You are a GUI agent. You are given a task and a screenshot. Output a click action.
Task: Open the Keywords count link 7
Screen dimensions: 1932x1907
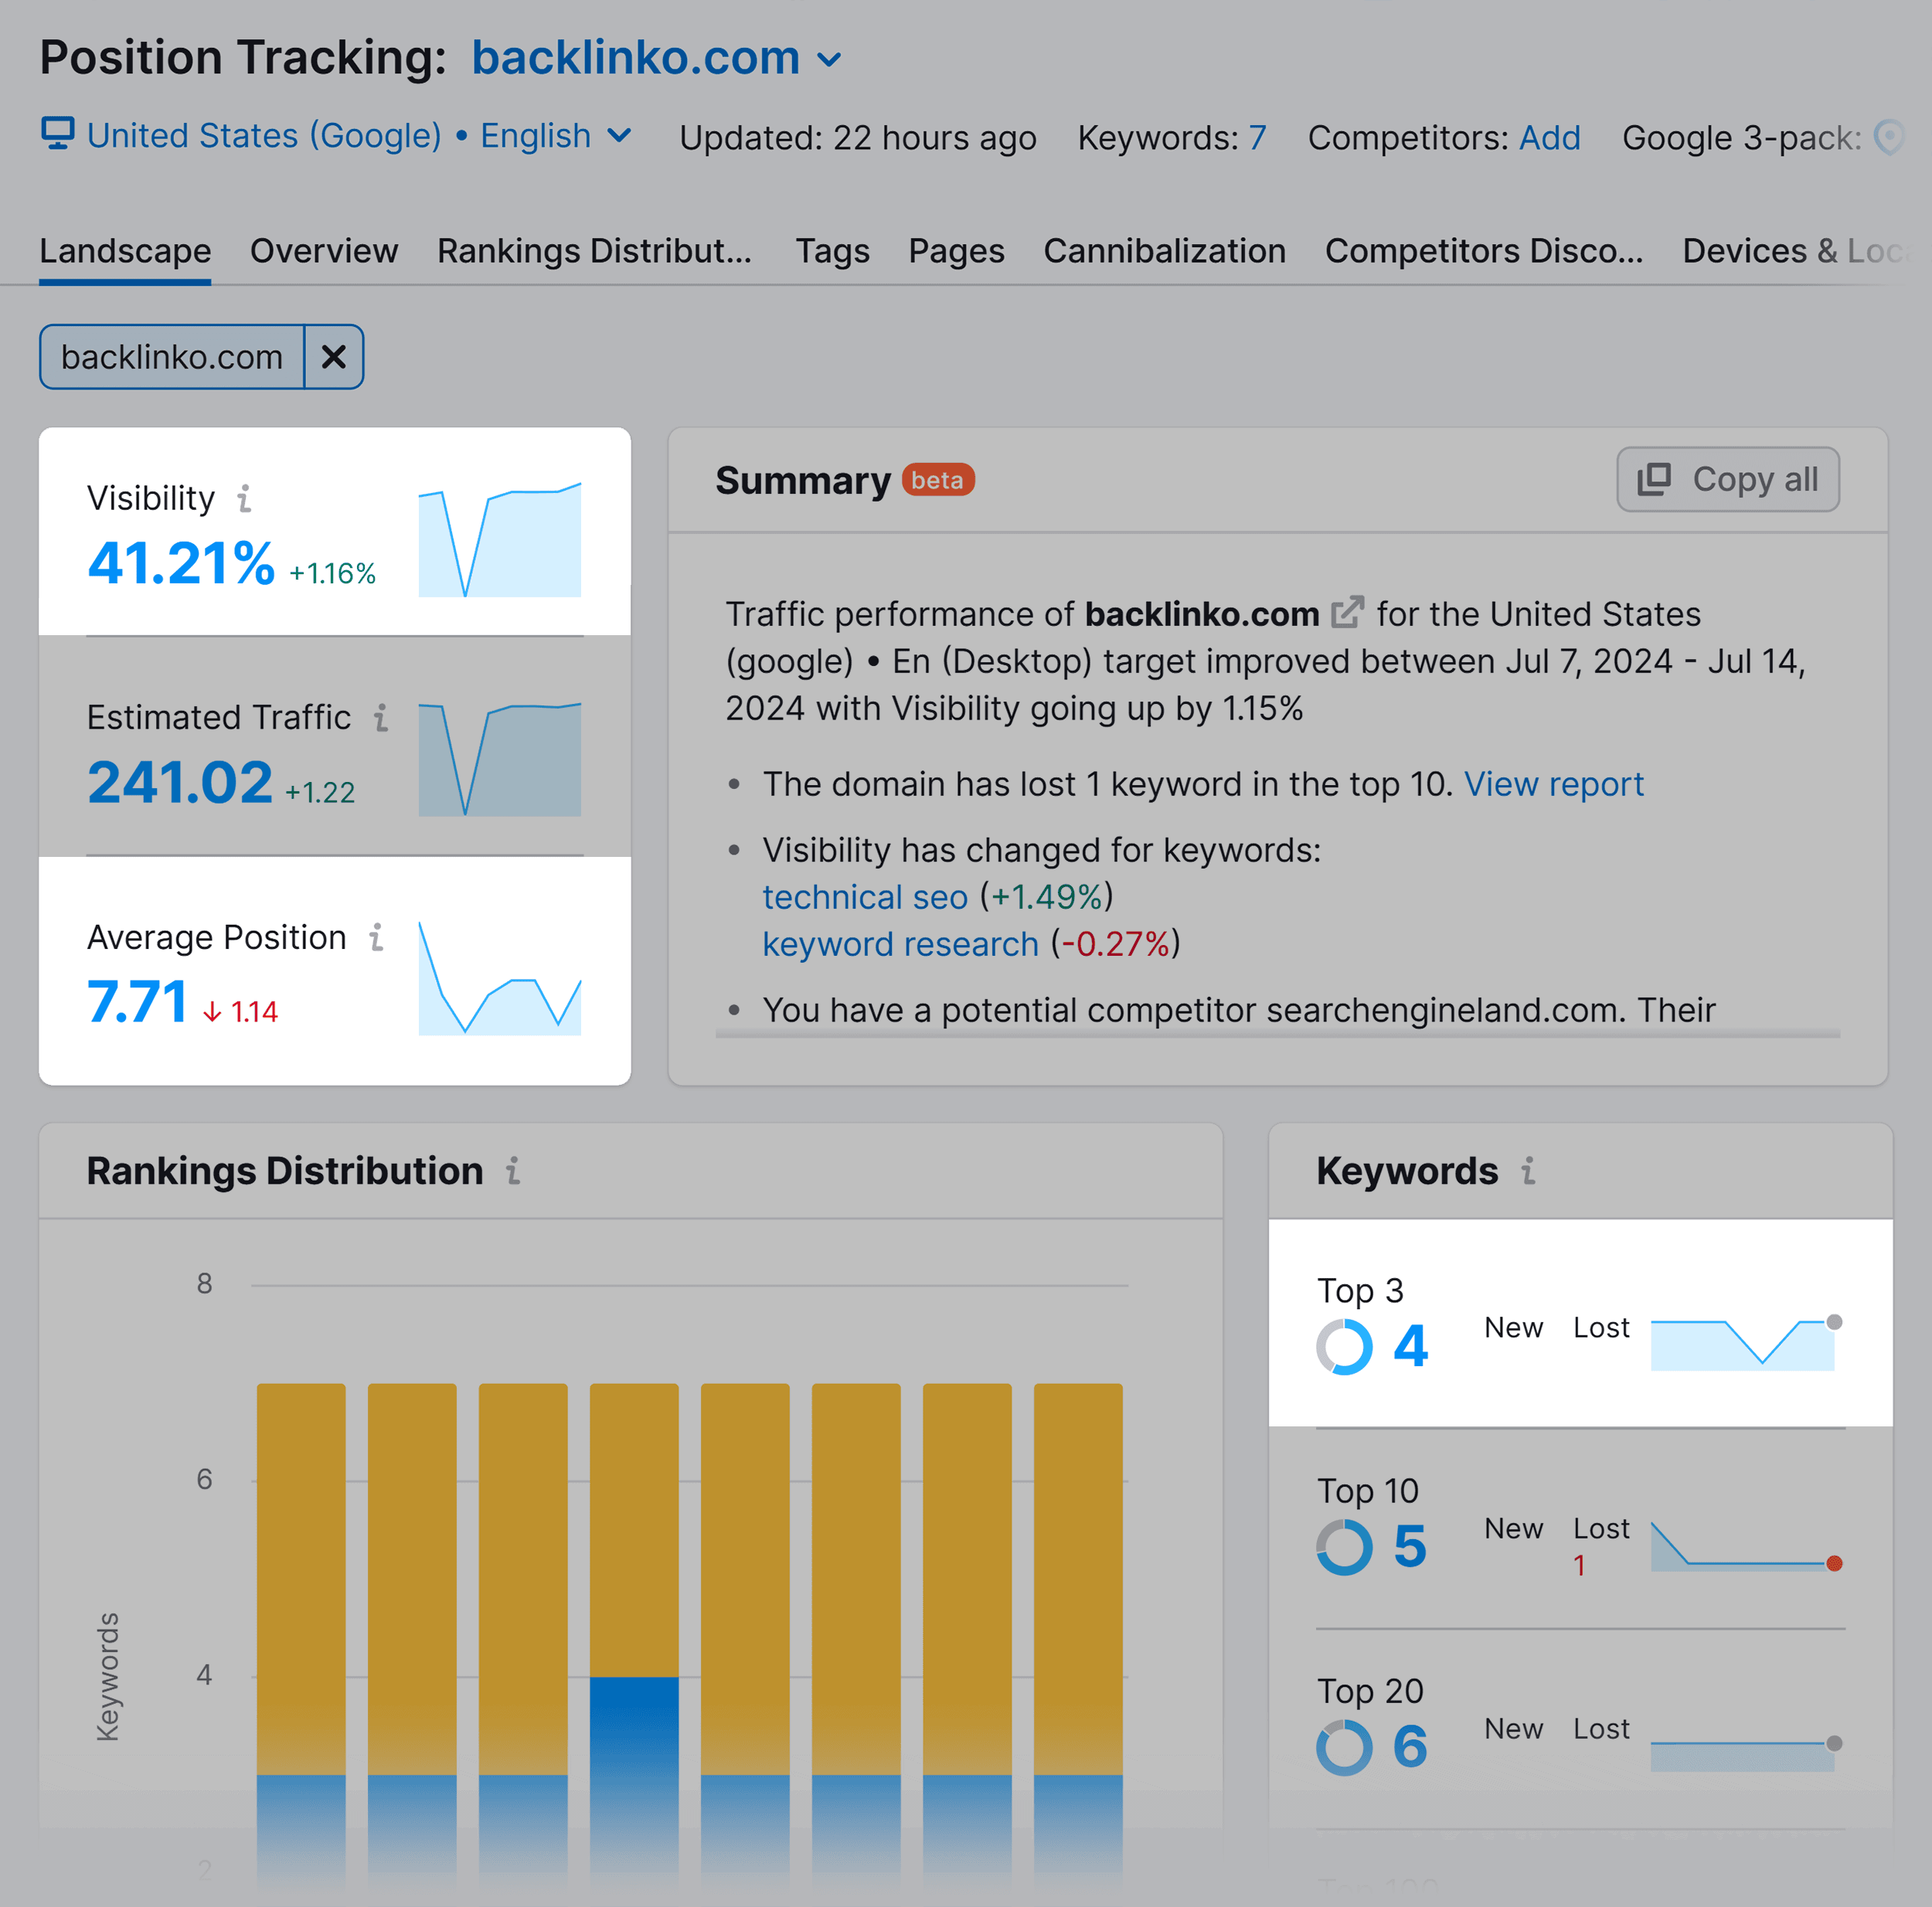(1257, 137)
